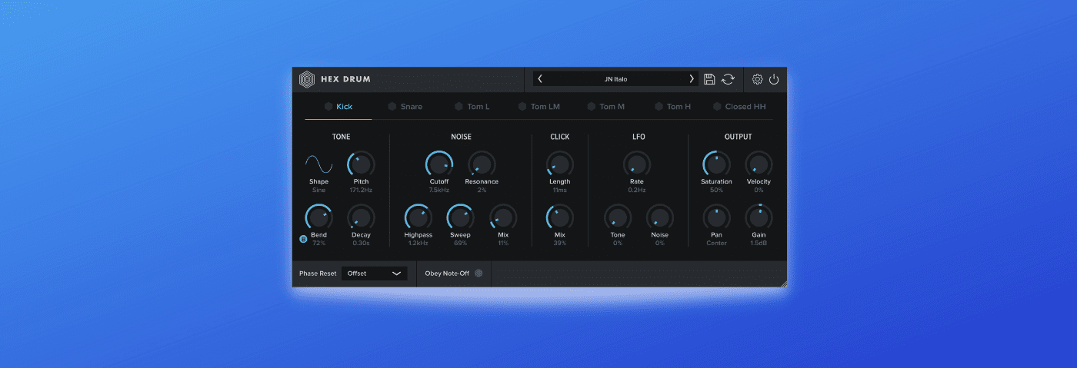Click the 69% sweep value
This screenshot has width=1077, height=368.
coord(460,244)
